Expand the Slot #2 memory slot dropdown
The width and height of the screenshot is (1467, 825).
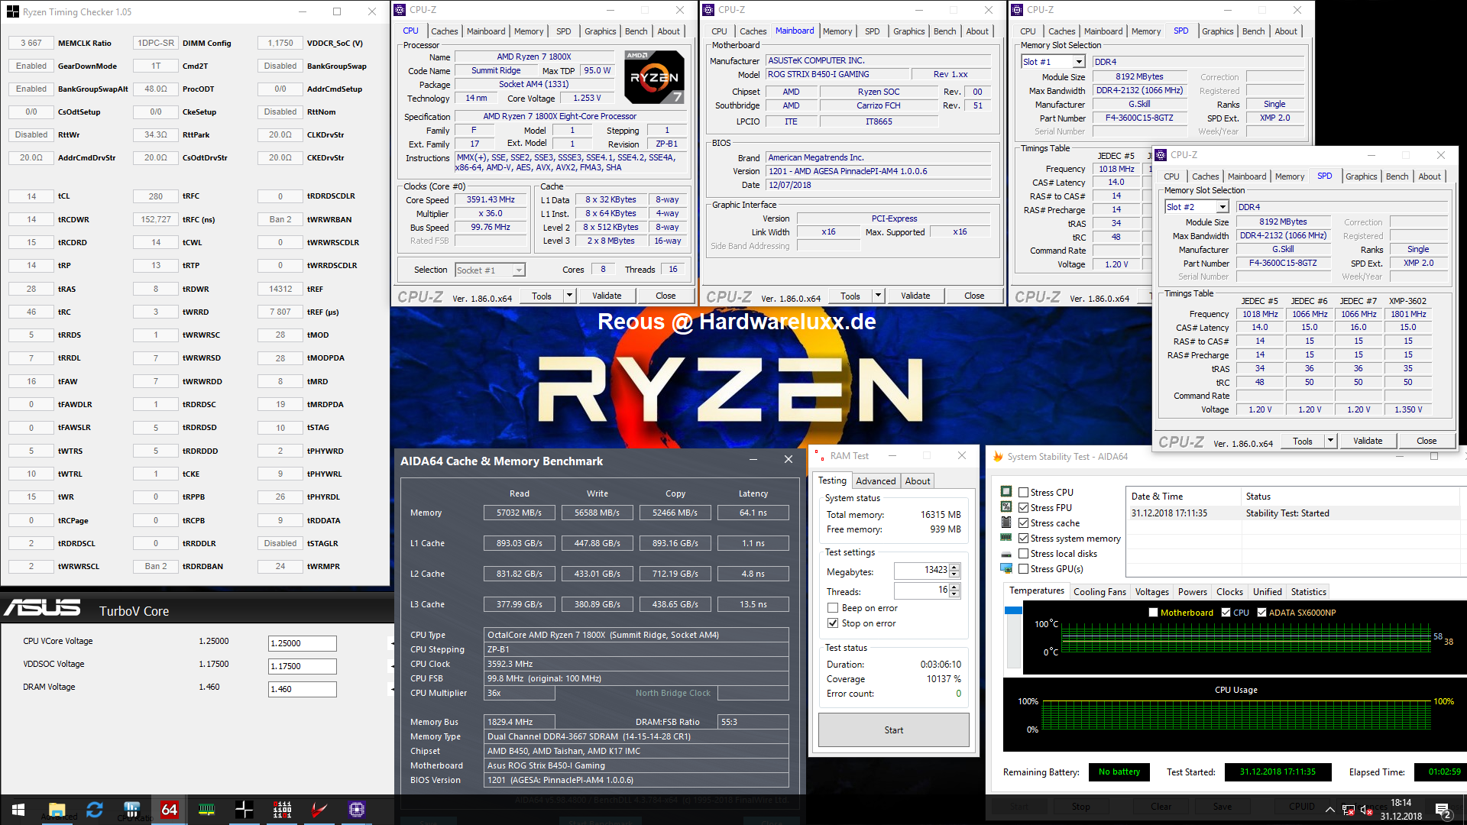[x=1222, y=207]
